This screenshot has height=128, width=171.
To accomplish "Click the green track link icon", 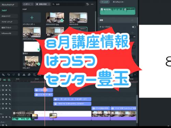I will coord(4,80).
